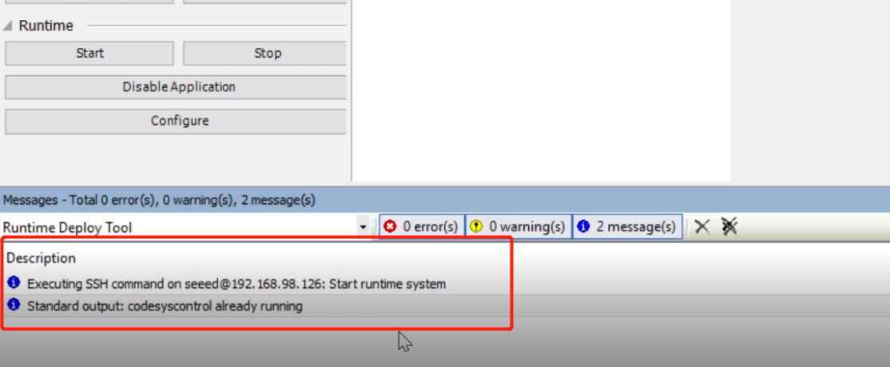Image resolution: width=890 pixels, height=367 pixels.
Task: Click the Runtime Start button
Action: pyautogui.click(x=89, y=54)
